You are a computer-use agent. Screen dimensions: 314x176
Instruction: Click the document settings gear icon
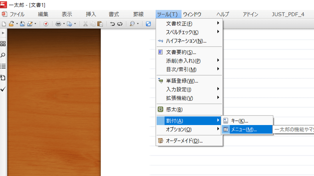click(69, 24)
